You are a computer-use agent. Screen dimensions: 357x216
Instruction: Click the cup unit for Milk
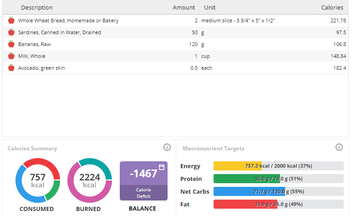click(x=205, y=57)
